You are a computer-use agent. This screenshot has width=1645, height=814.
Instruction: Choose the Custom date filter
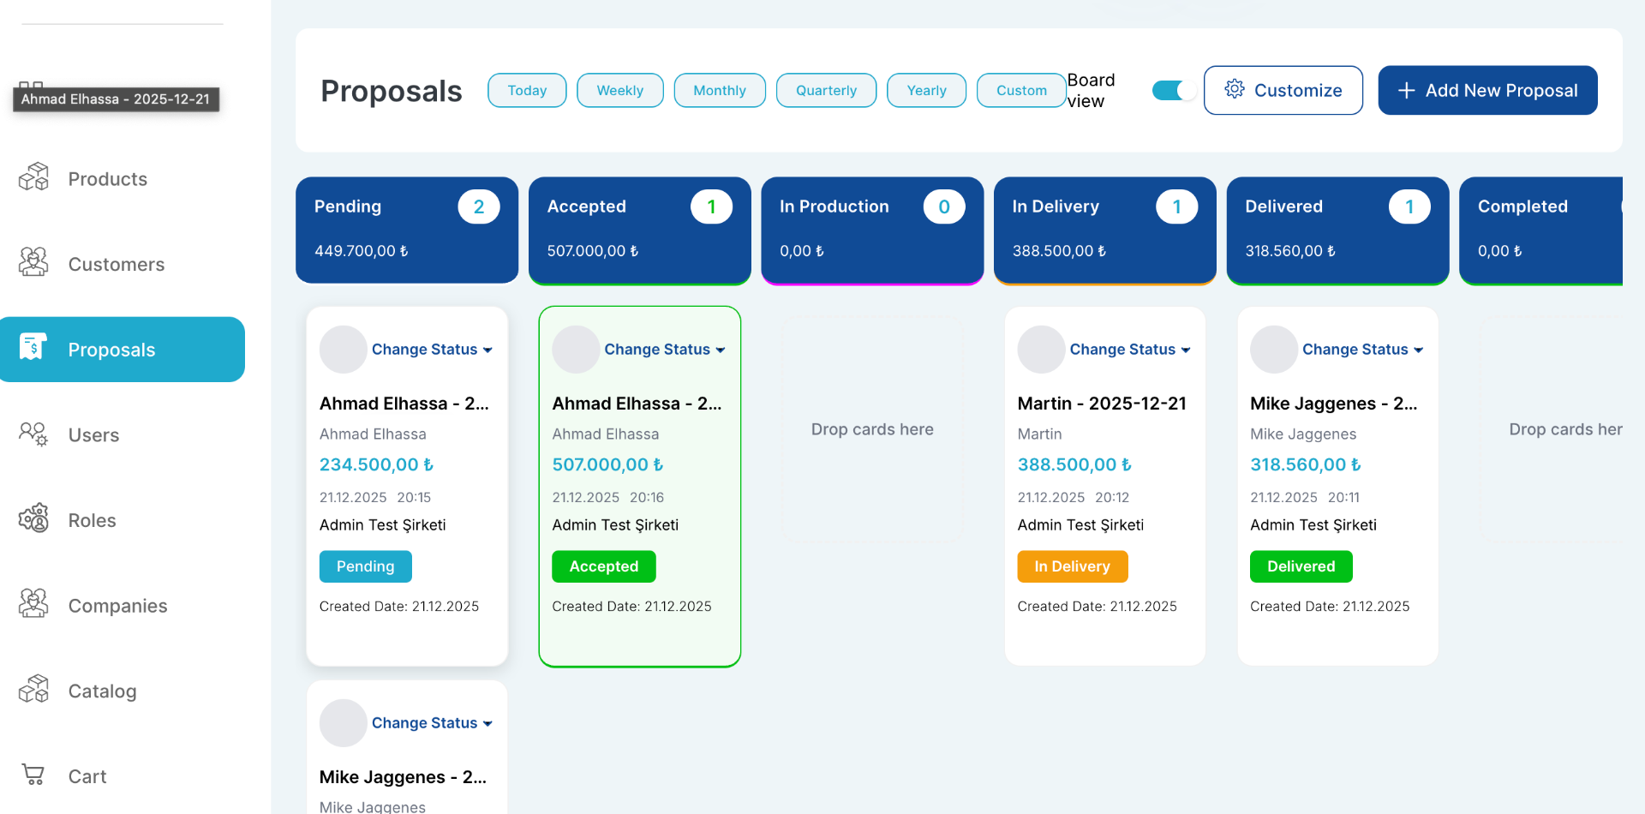point(1020,91)
